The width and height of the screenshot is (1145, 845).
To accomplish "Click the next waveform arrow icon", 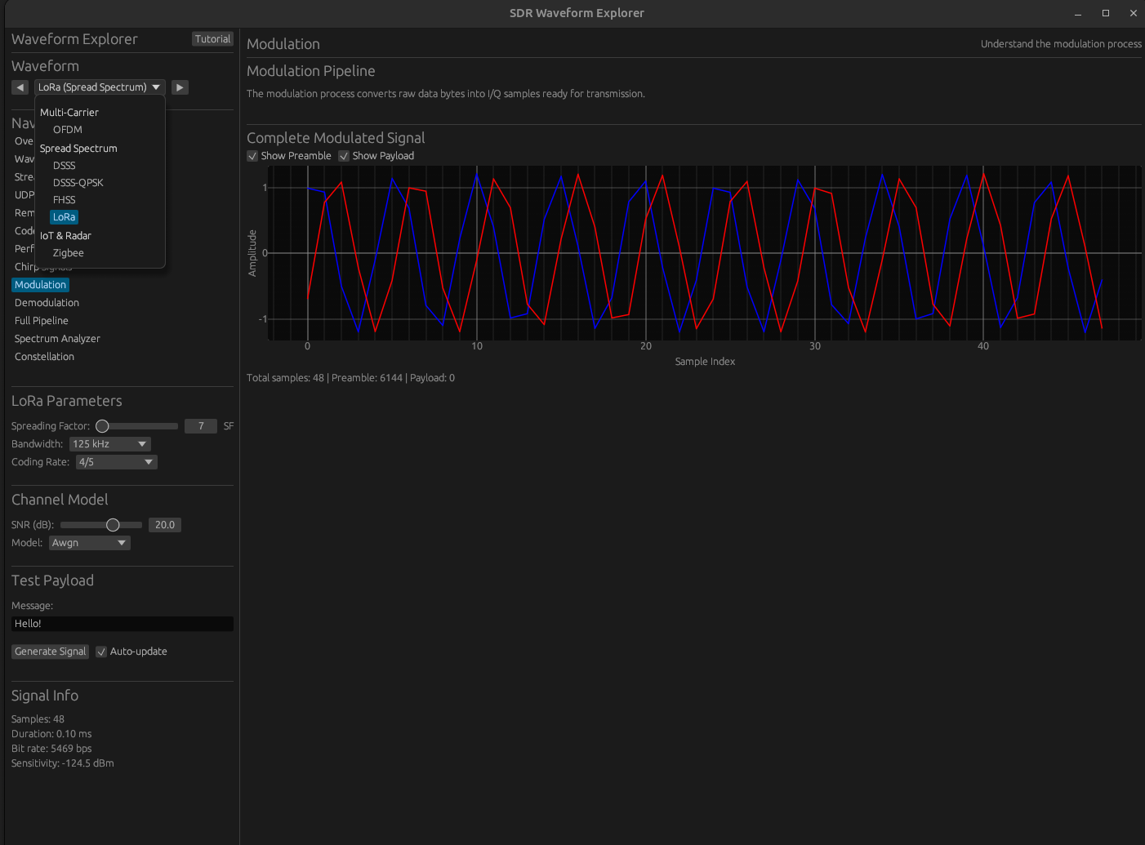I will [x=179, y=87].
